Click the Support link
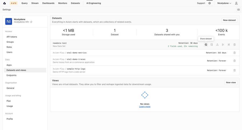The height and width of the screenshot is (130, 242). point(201,3)
